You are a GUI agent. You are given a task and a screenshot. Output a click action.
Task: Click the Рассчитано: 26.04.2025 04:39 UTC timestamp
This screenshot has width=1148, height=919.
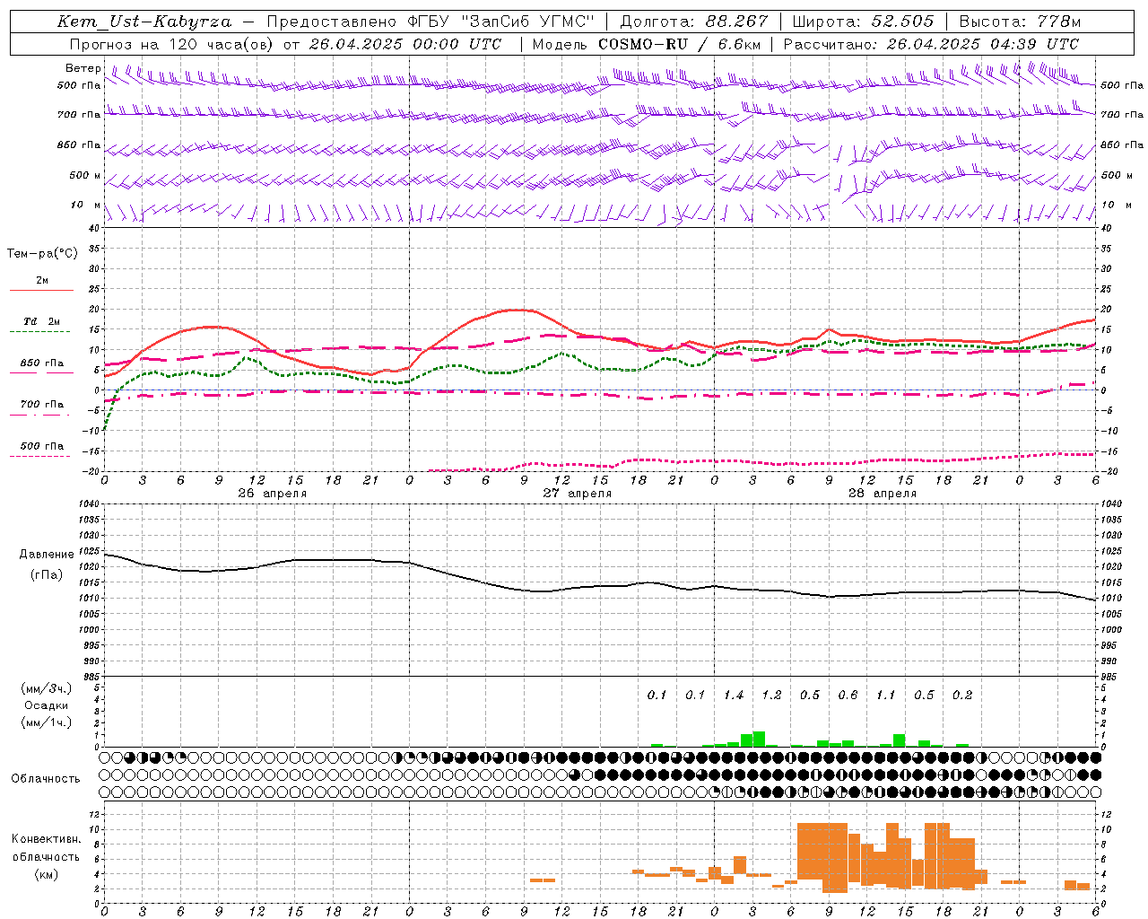coord(931,44)
